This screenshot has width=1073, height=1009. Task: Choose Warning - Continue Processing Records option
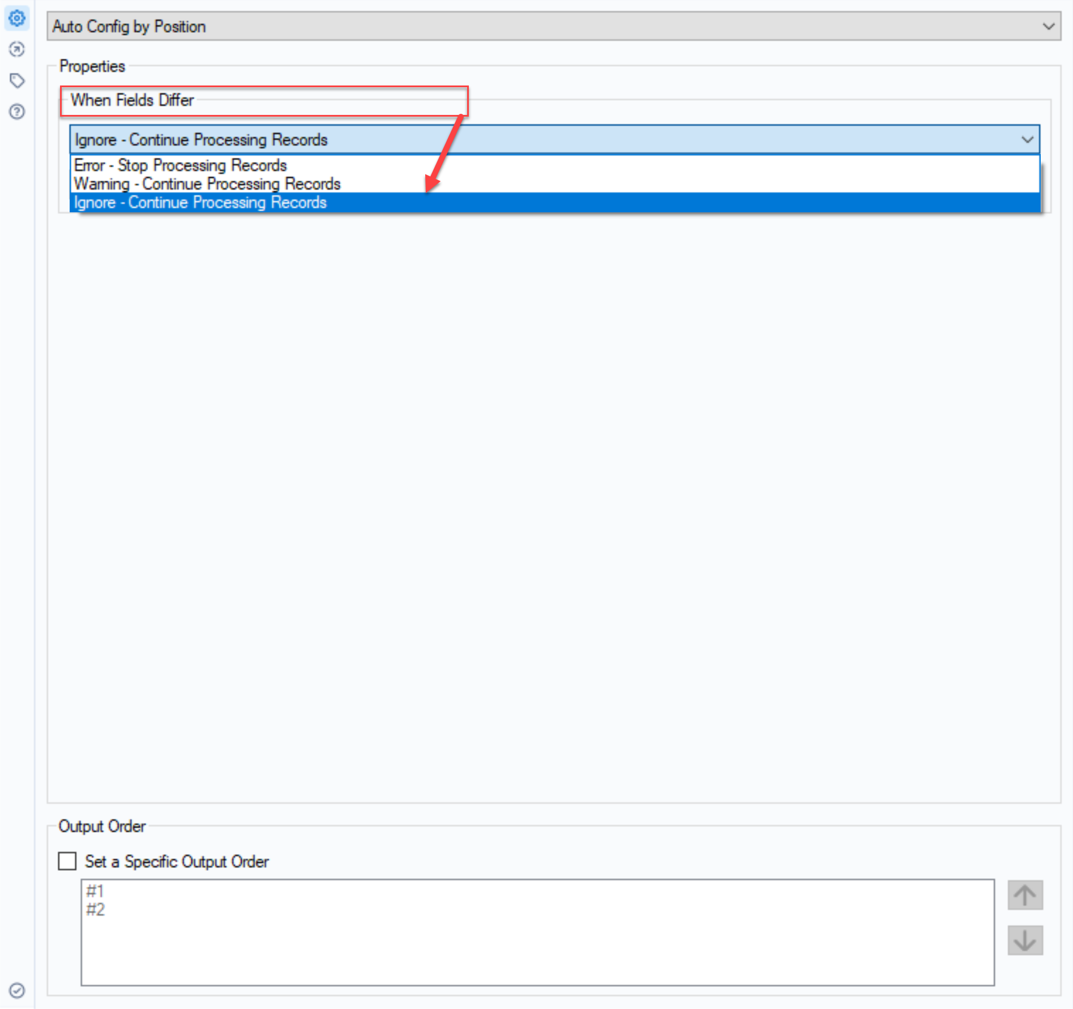coord(207,183)
